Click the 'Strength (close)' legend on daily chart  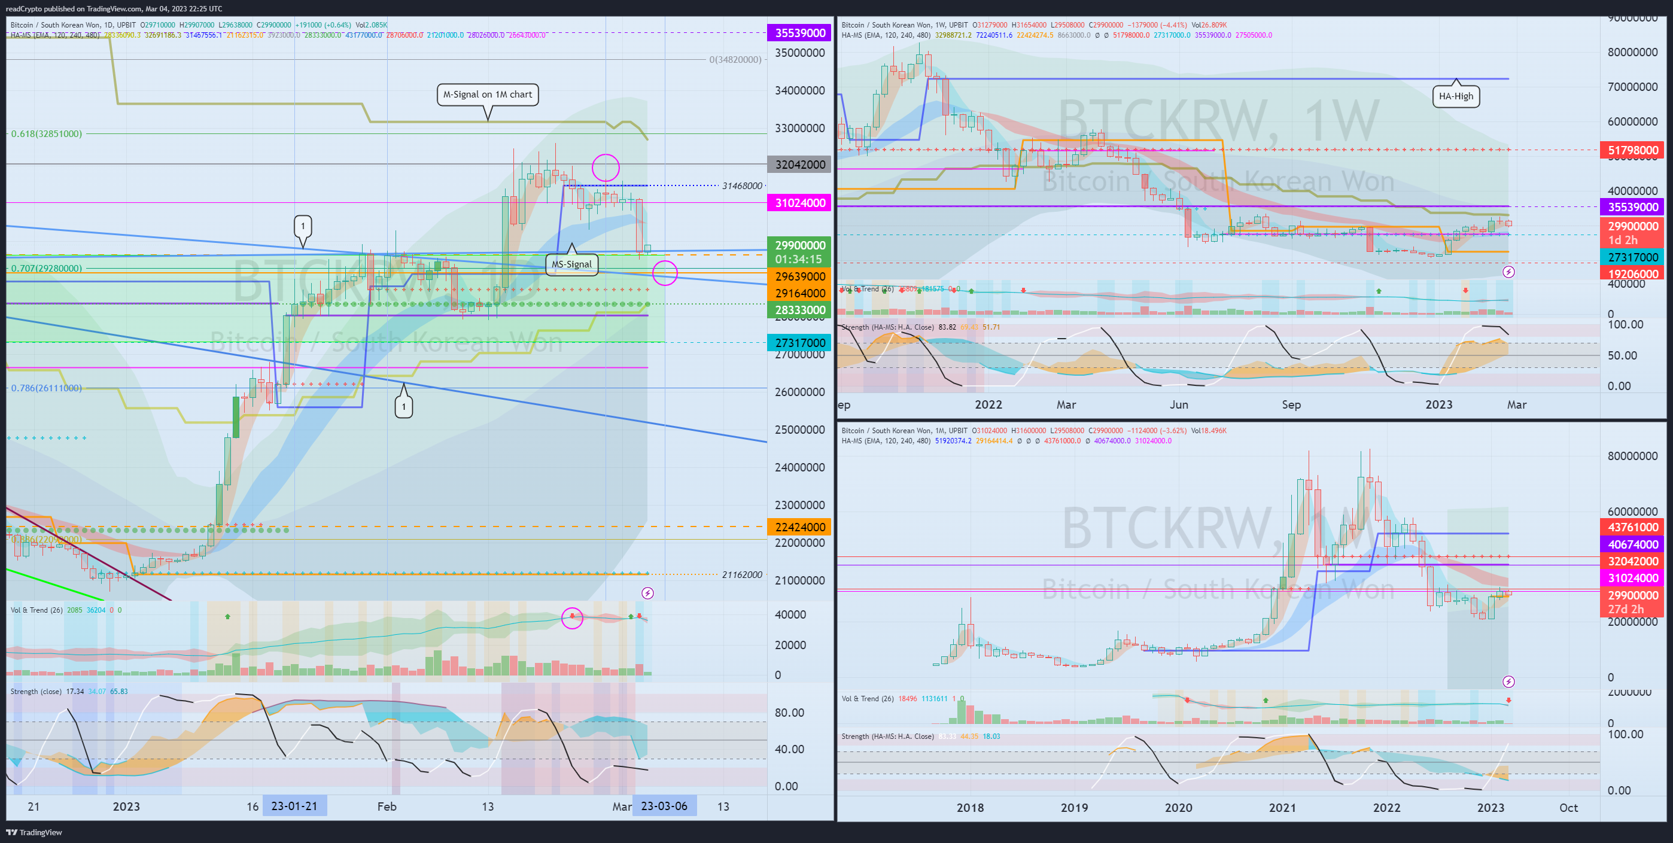coord(36,692)
